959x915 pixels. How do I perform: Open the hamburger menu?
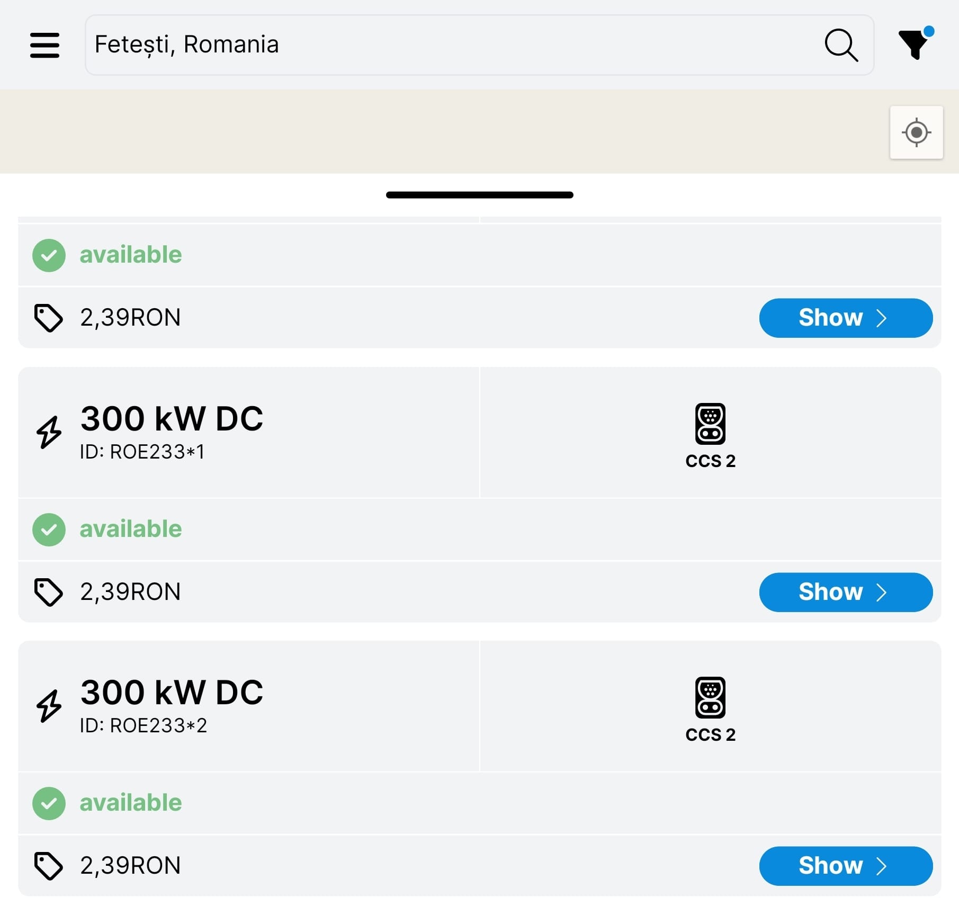(44, 45)
